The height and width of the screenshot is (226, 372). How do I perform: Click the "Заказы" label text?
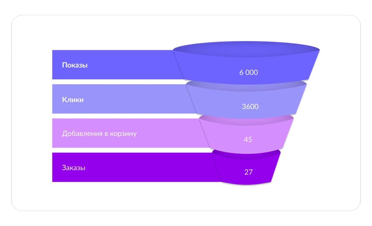[74, 168]
